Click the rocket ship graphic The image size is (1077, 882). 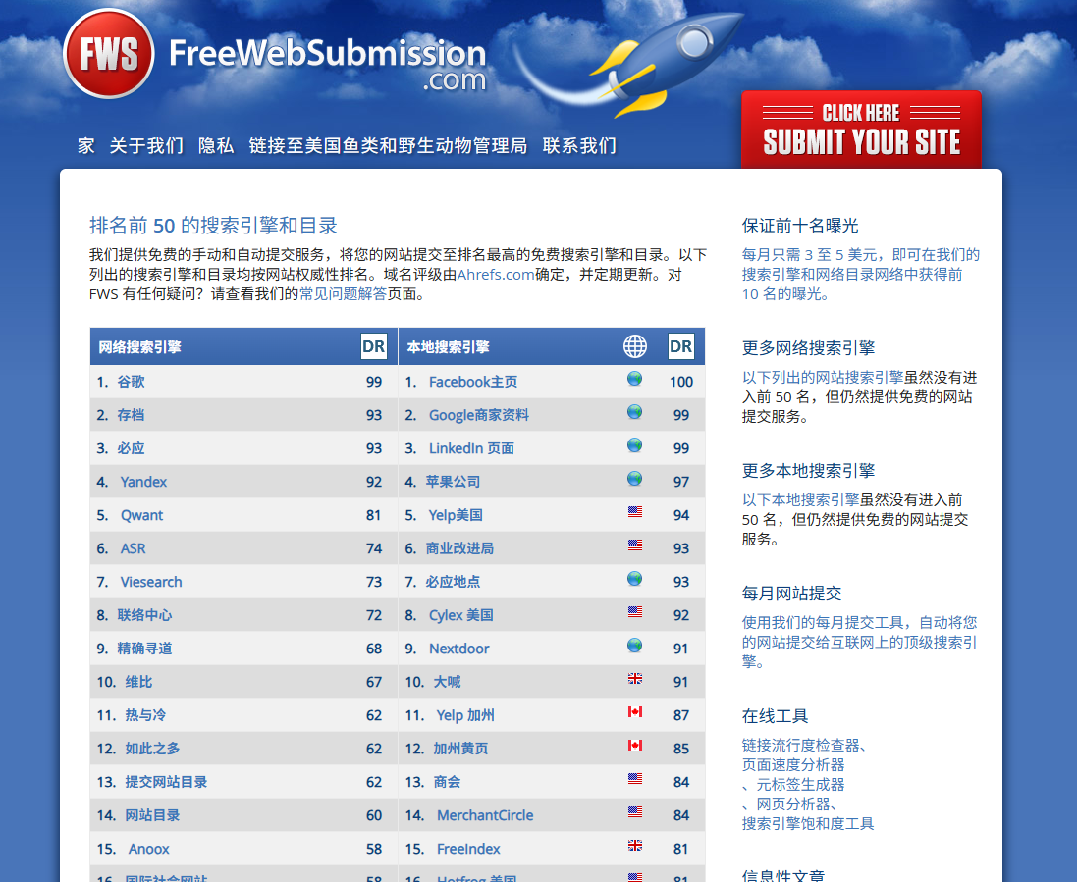pyautogui.click(x=660, y=62)
